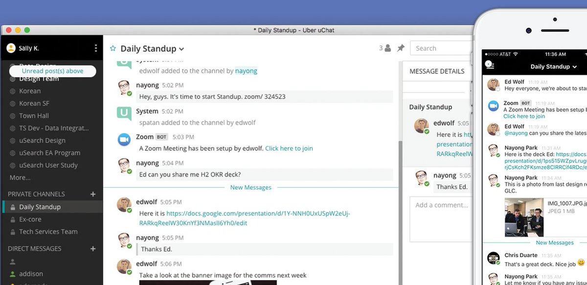Open the uSearch EA Program channel
Screen dimensions: 587x285
tap(49, 153)
